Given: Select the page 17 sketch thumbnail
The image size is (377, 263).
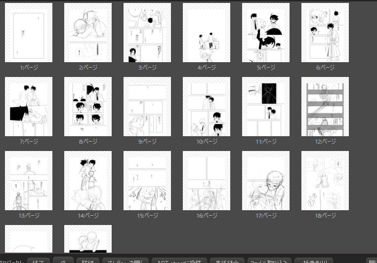Looking at the screenshot, I should [x=266, y=181].
